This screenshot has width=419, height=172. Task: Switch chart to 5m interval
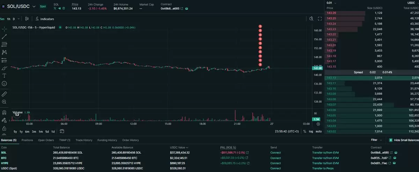coord(2,19)
